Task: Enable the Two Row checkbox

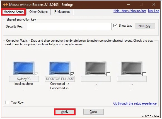Action: coord(7,103)
